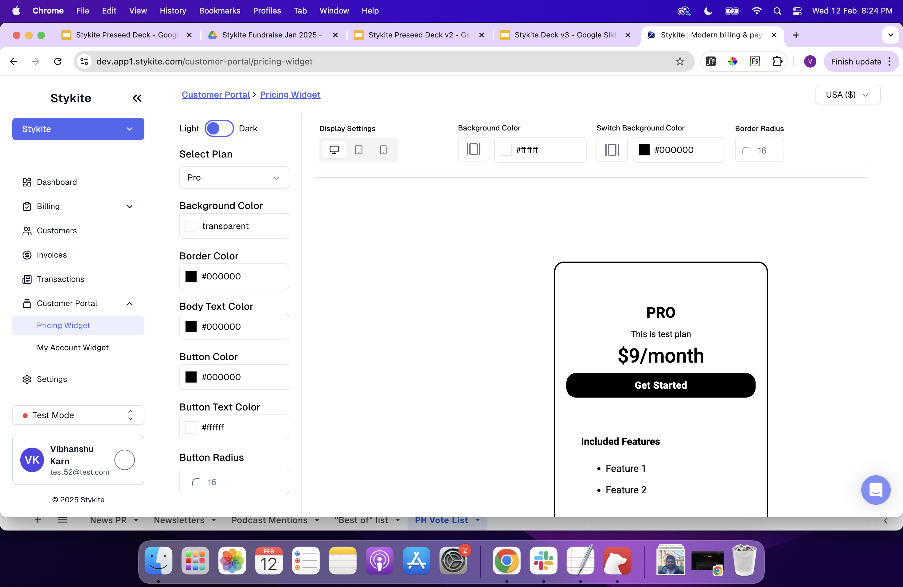Open the Test Mode switcher
903x587 pixels.
point(78,415)
